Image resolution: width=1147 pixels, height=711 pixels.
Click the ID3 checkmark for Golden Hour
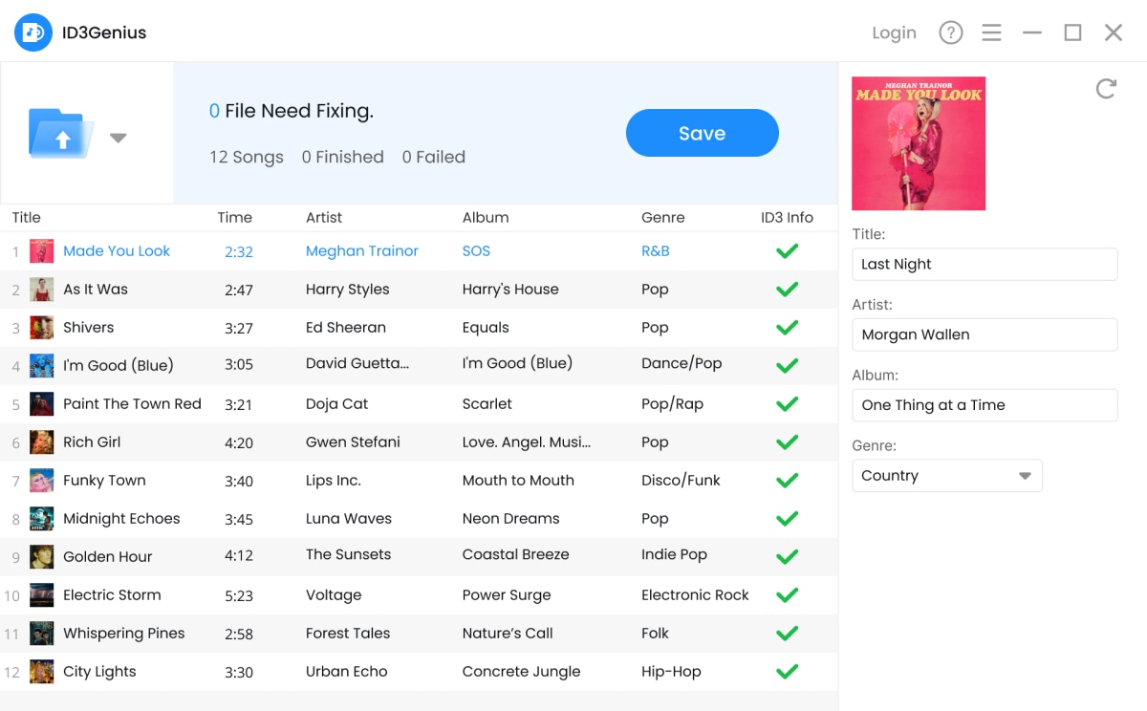pyautogui.click(x=787, y=557)
